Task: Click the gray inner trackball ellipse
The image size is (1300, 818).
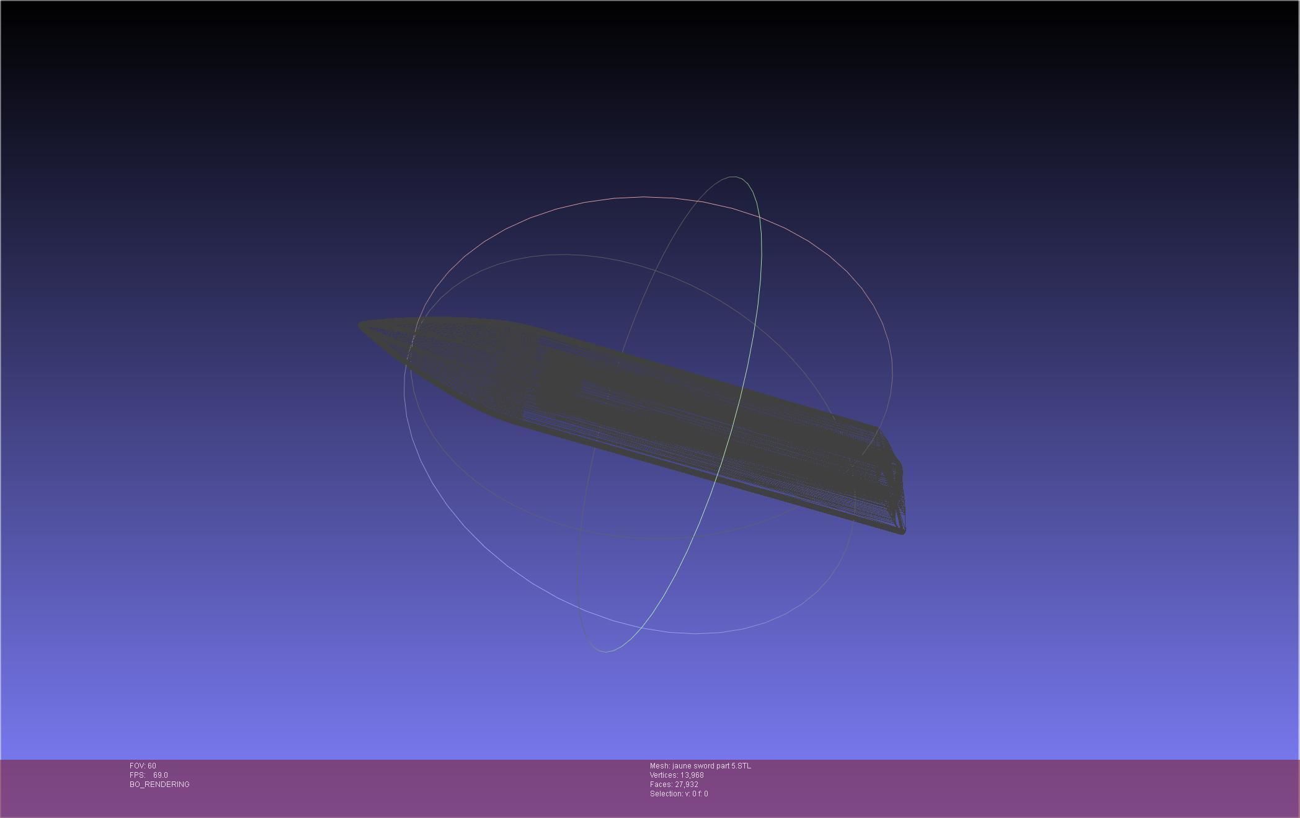Action: point(564,255)
